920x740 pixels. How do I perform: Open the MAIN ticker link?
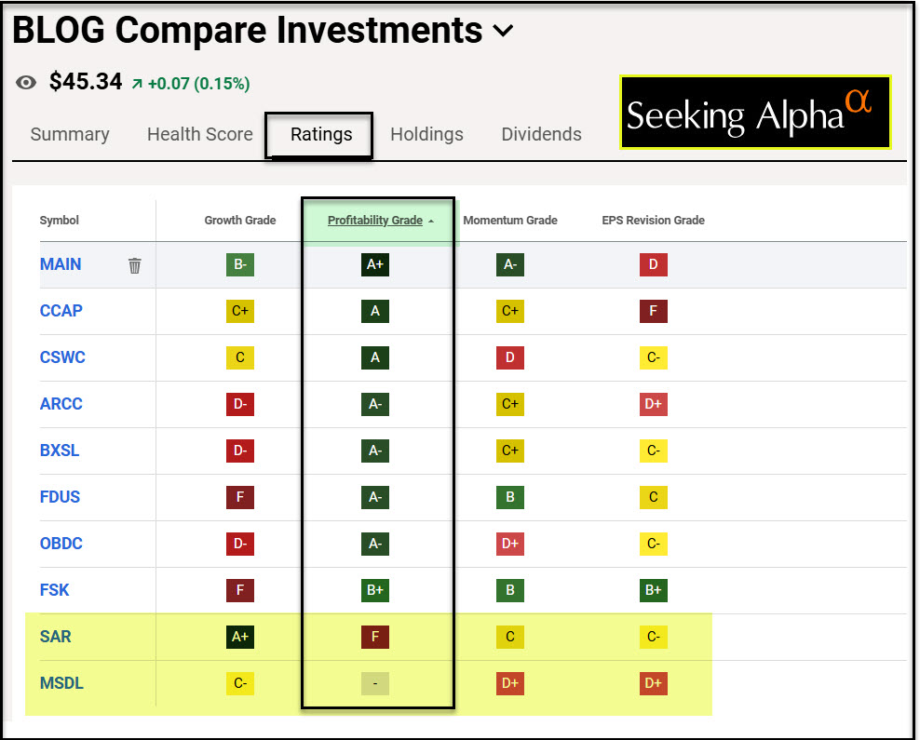[61, 264]
